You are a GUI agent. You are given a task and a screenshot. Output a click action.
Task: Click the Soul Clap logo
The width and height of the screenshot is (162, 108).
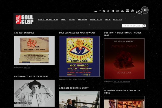click(25, 19)
